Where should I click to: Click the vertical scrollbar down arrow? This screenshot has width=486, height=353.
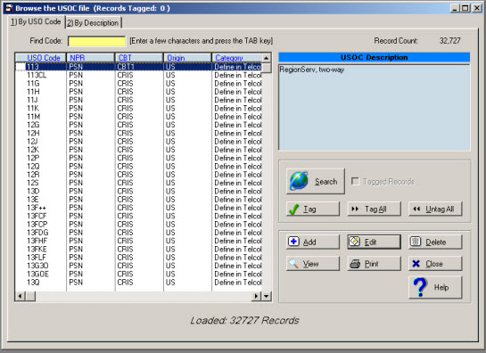[267, 296]
